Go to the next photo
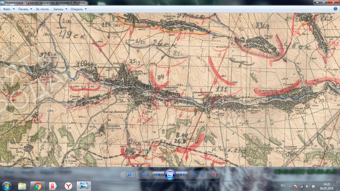340x191 pixels. 182,175
